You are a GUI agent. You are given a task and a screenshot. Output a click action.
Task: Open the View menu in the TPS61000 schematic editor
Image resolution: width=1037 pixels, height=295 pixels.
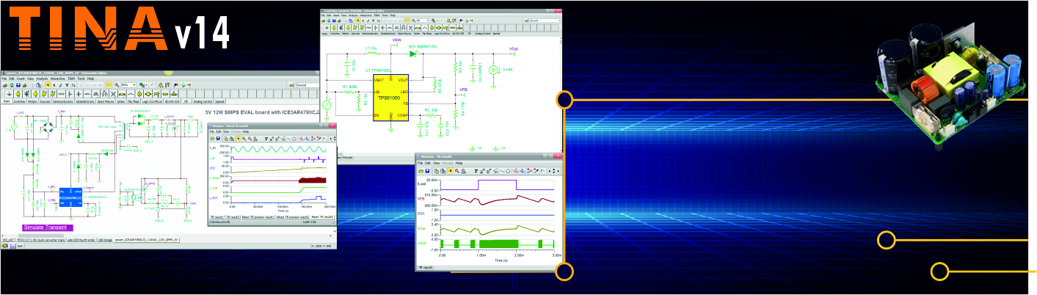click(x=343, y=15)
